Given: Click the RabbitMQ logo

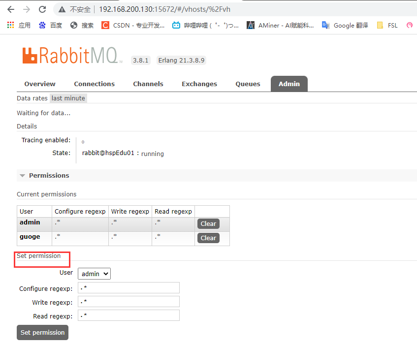Looking at the screenshot, I should pyautogui.click(x=72, y=55).
